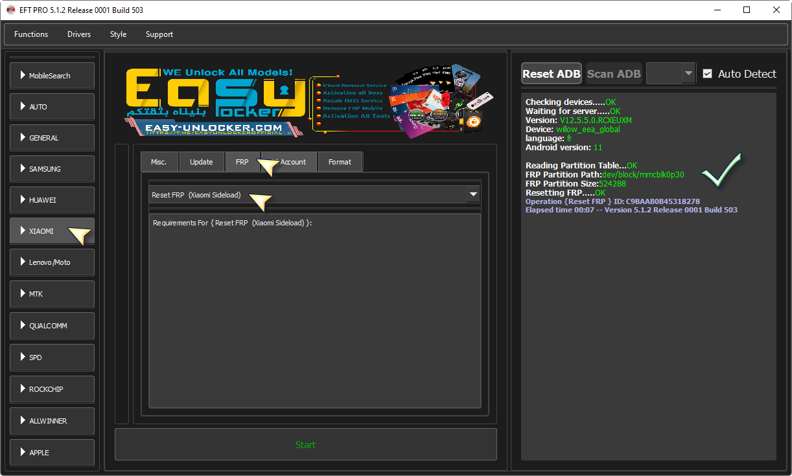The height and width of the screenshot is (476, 792).
Task: Open the Style menu
Action: (119, 34)
